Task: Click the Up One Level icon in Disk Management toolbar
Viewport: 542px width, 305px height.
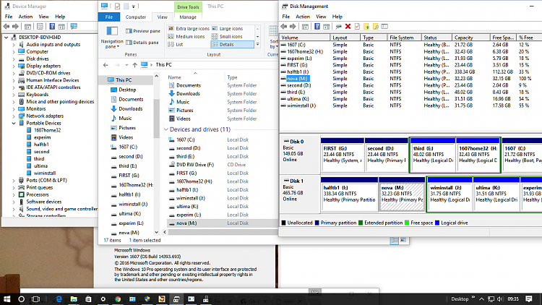Action: coord(305,26)
